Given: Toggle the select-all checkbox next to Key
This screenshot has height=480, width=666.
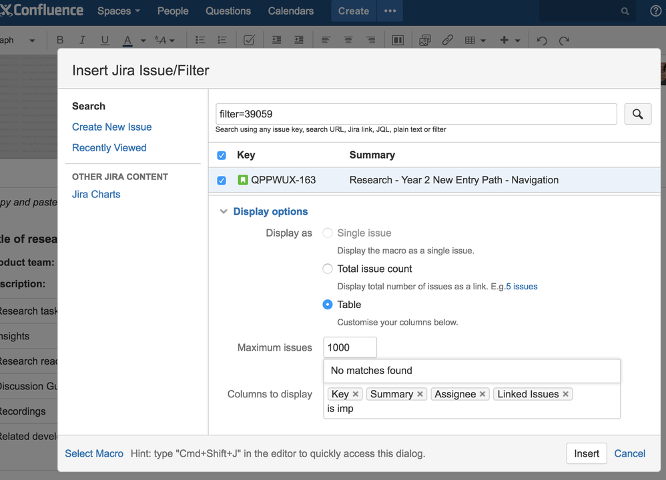Looking at the screenshot, I should pos(222,155).
